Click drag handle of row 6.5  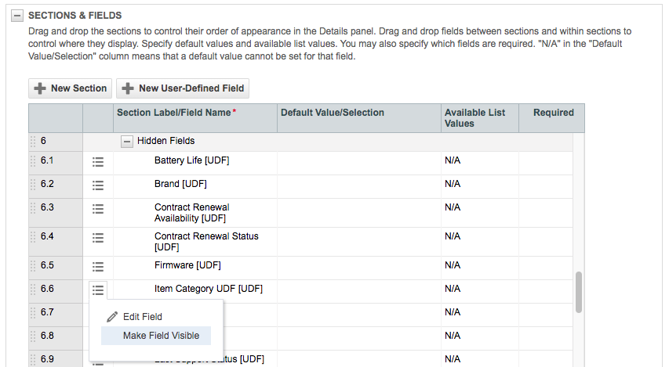point(33,266)
